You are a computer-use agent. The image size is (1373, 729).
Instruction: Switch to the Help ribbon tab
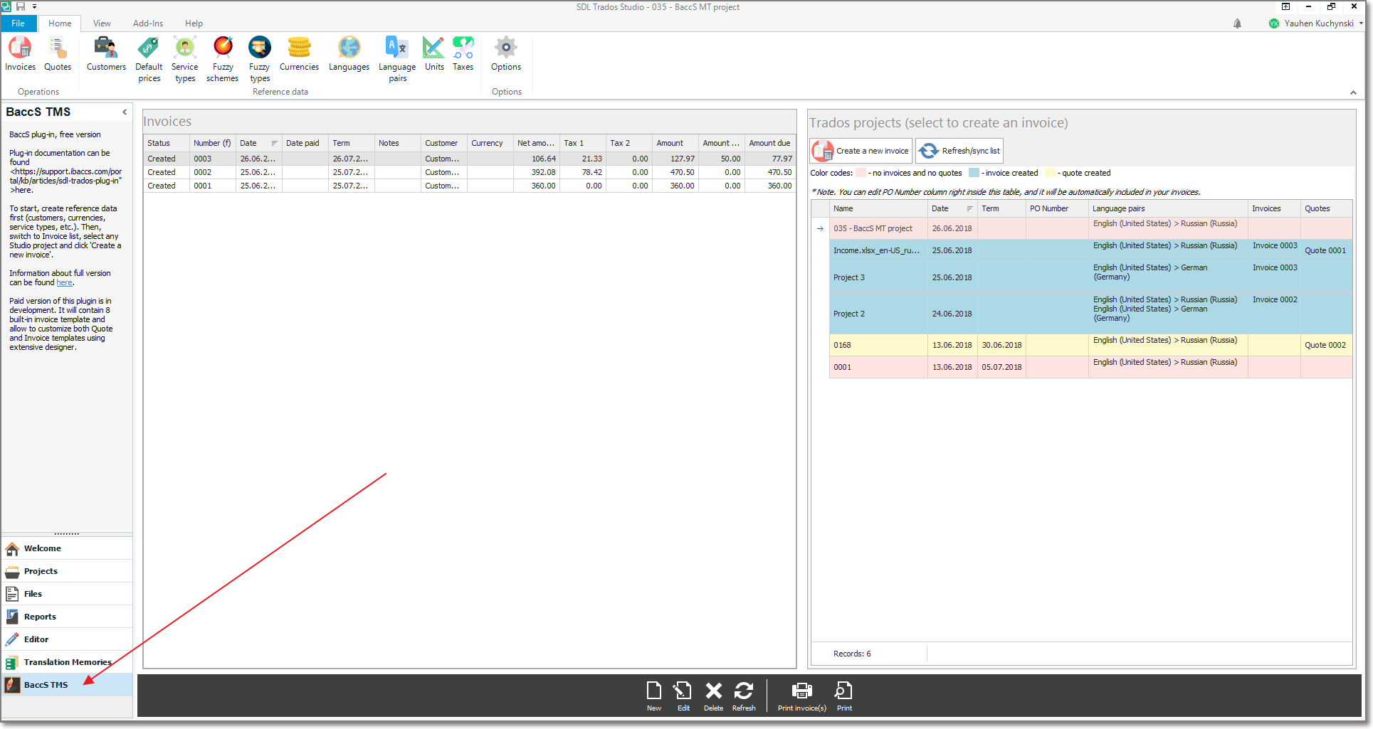point(194,23)
